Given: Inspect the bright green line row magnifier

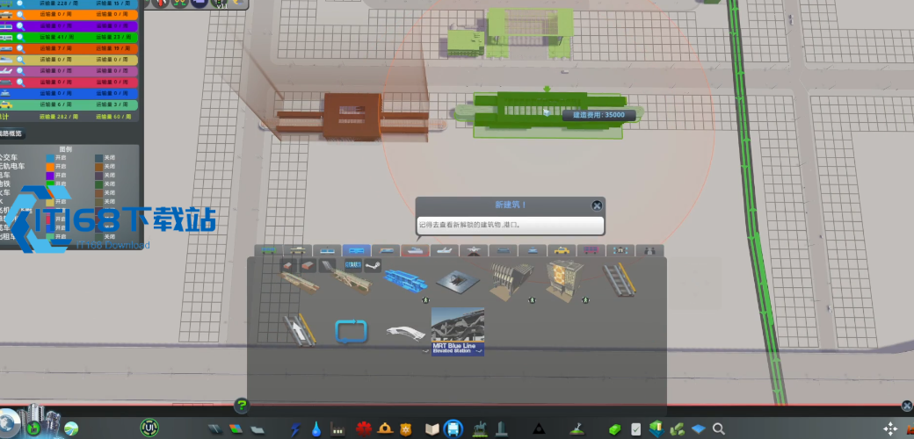Looking at the screenshot, I should coord(20,37).
